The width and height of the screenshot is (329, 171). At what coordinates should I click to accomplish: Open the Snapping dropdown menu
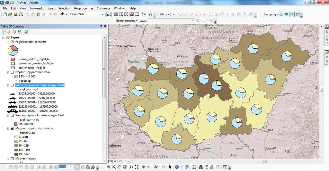pos(271,14)
